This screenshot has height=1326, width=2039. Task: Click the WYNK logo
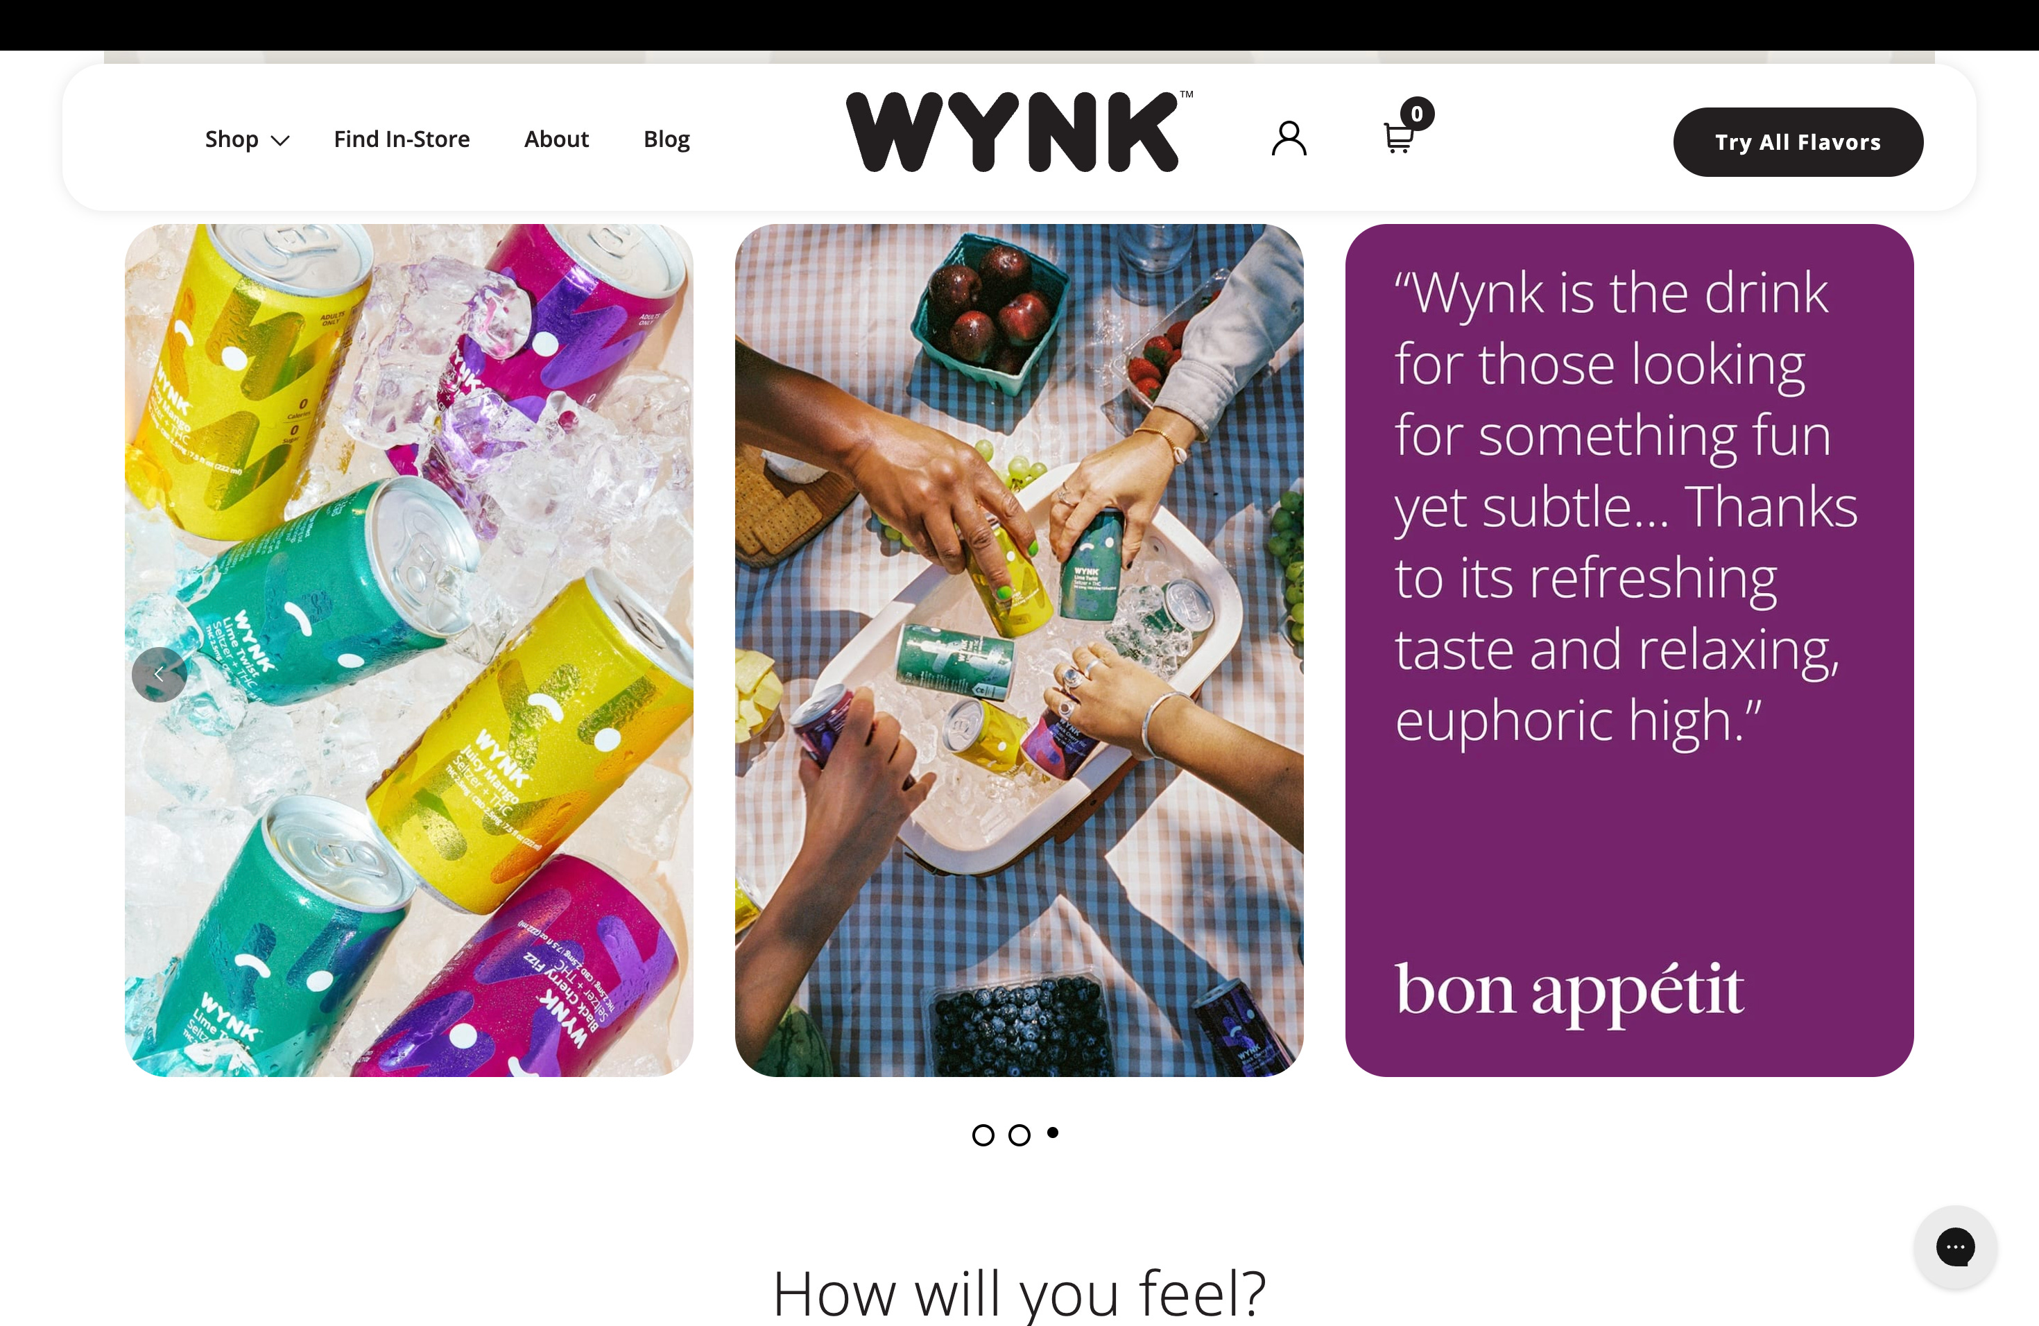(1019, 131)
